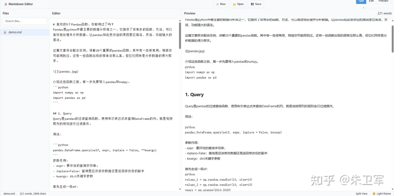Screen dimensions: 394x196
Task: Click Split View label in status bar
Action: point(361,194)
